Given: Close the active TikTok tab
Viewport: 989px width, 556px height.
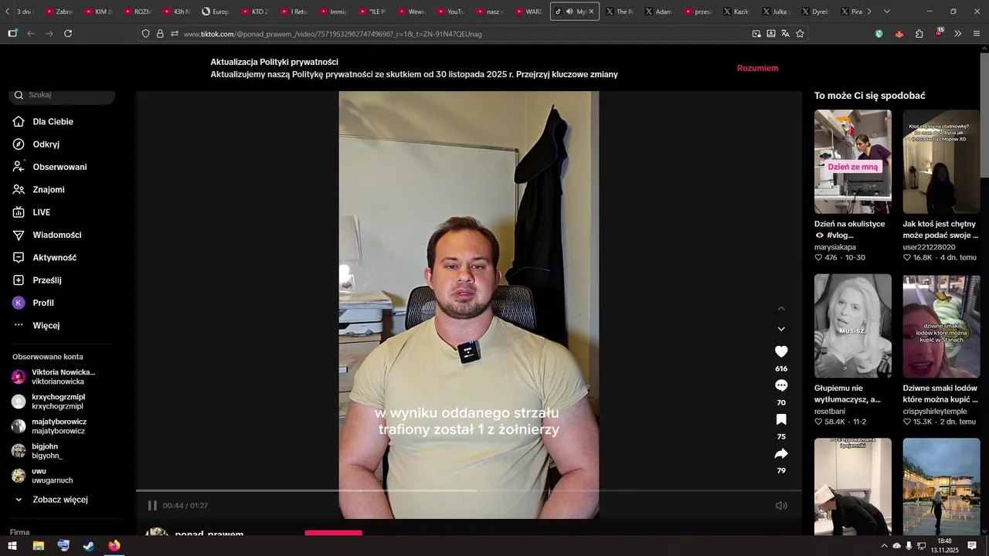Looking at the screenshot, I should coord(592,12).
